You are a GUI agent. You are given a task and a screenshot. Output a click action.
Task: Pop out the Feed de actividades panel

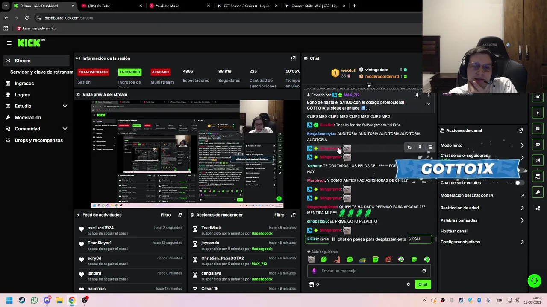179,215
